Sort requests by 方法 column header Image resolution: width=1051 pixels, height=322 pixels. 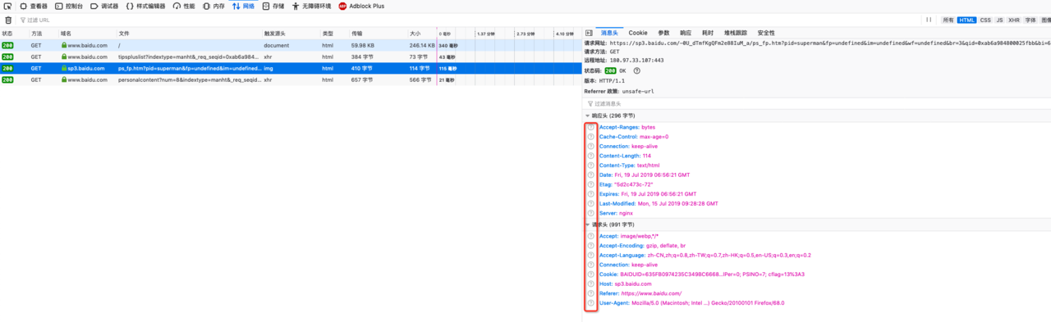(x=44, y=34)
